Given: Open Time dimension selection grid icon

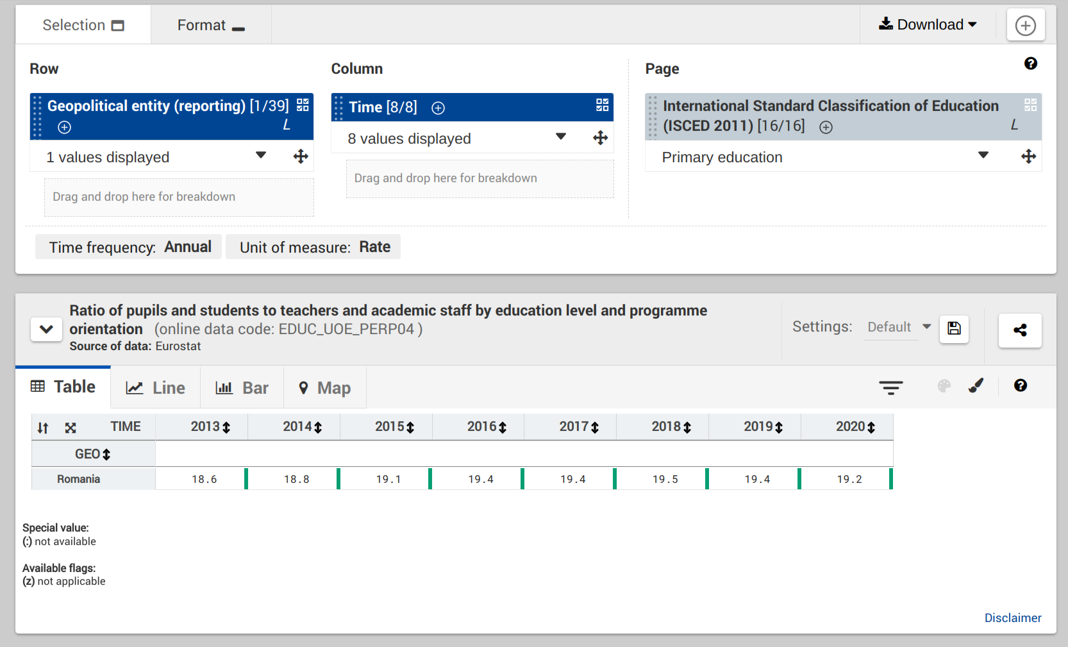Looking at the screenshot, I should (602, 105).
